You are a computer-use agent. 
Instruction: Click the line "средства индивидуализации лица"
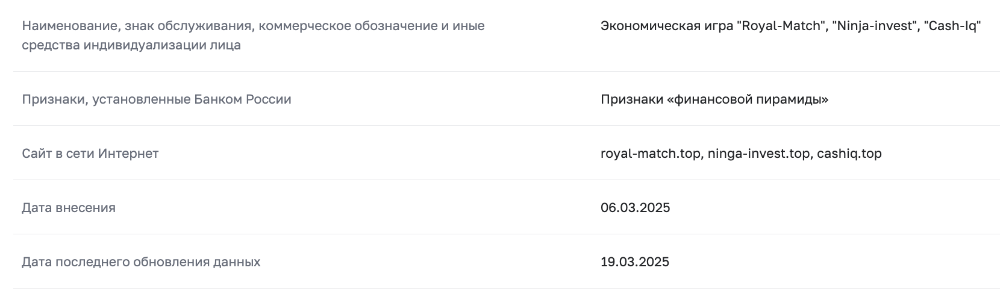131,45
